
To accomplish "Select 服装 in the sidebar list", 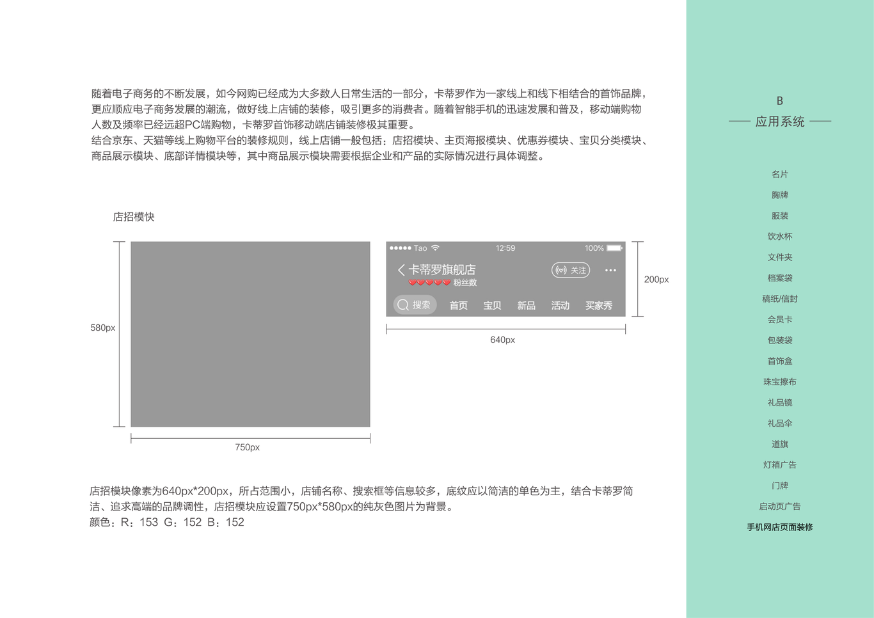I will pyautogui.click(x=780, y=216).
